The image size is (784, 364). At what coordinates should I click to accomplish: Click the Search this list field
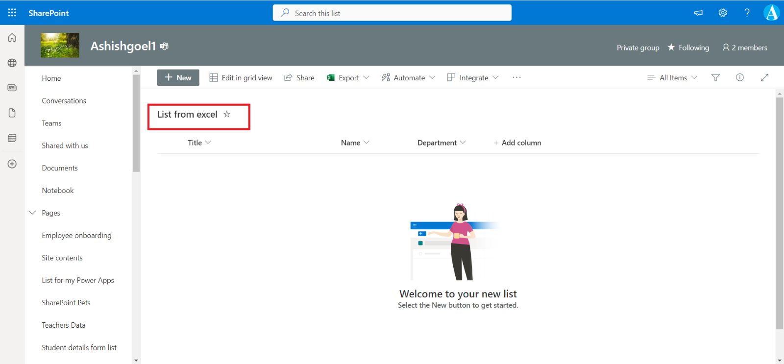tap(392, 13)
